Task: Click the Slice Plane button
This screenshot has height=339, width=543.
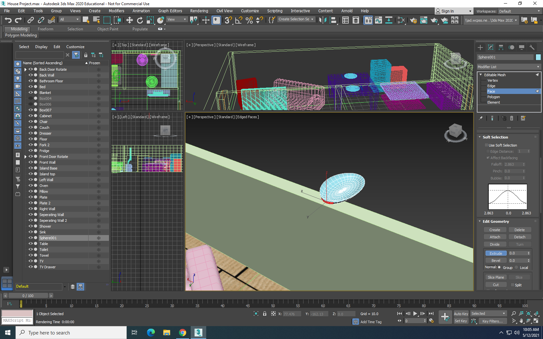Action: (x=496, y=277)
